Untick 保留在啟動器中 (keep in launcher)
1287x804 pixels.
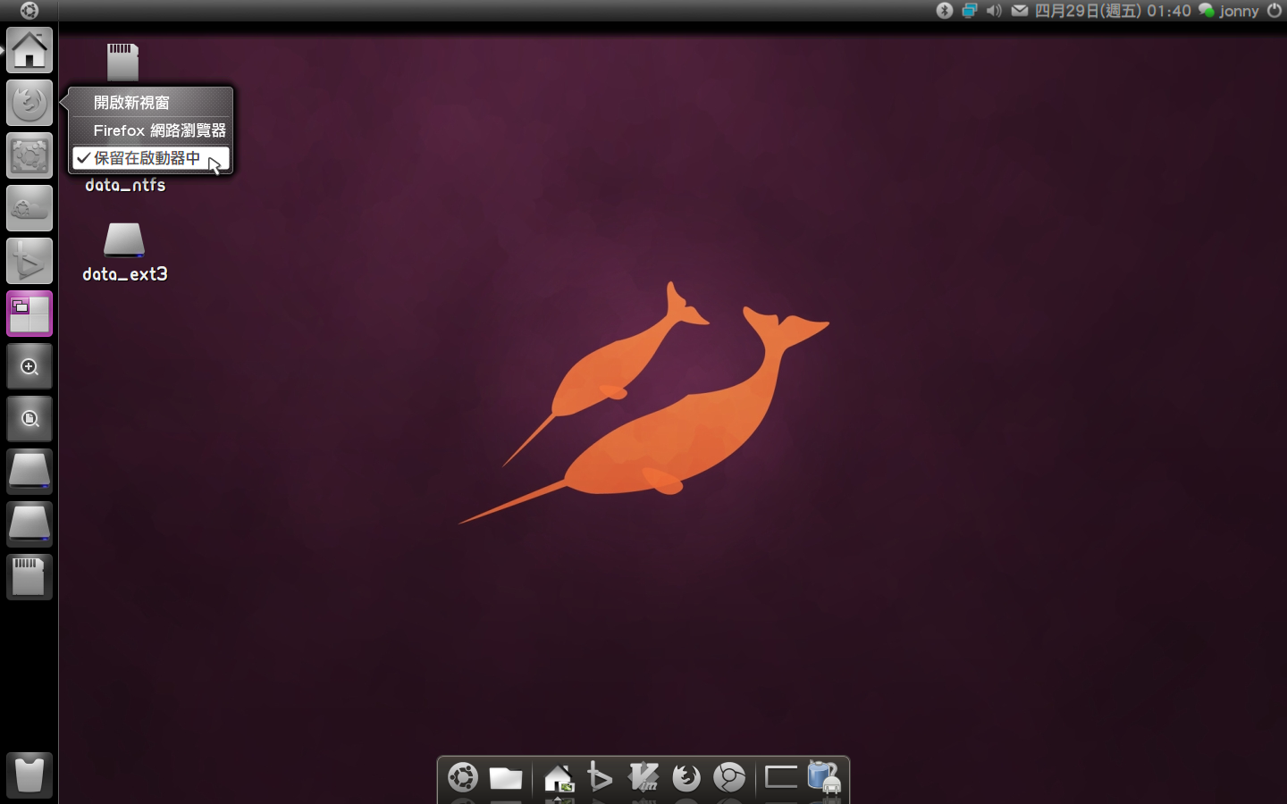click(151, 158)
